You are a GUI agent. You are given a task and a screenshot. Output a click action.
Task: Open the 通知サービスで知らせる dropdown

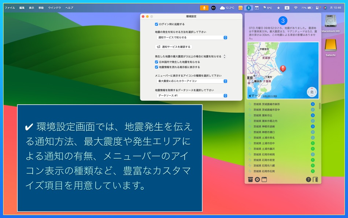(192, 37)
